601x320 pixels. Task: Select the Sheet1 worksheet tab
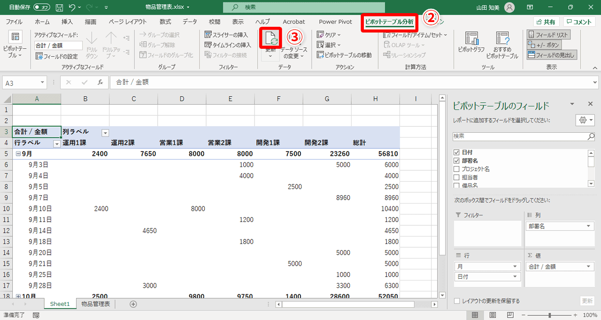coord(60,304)
